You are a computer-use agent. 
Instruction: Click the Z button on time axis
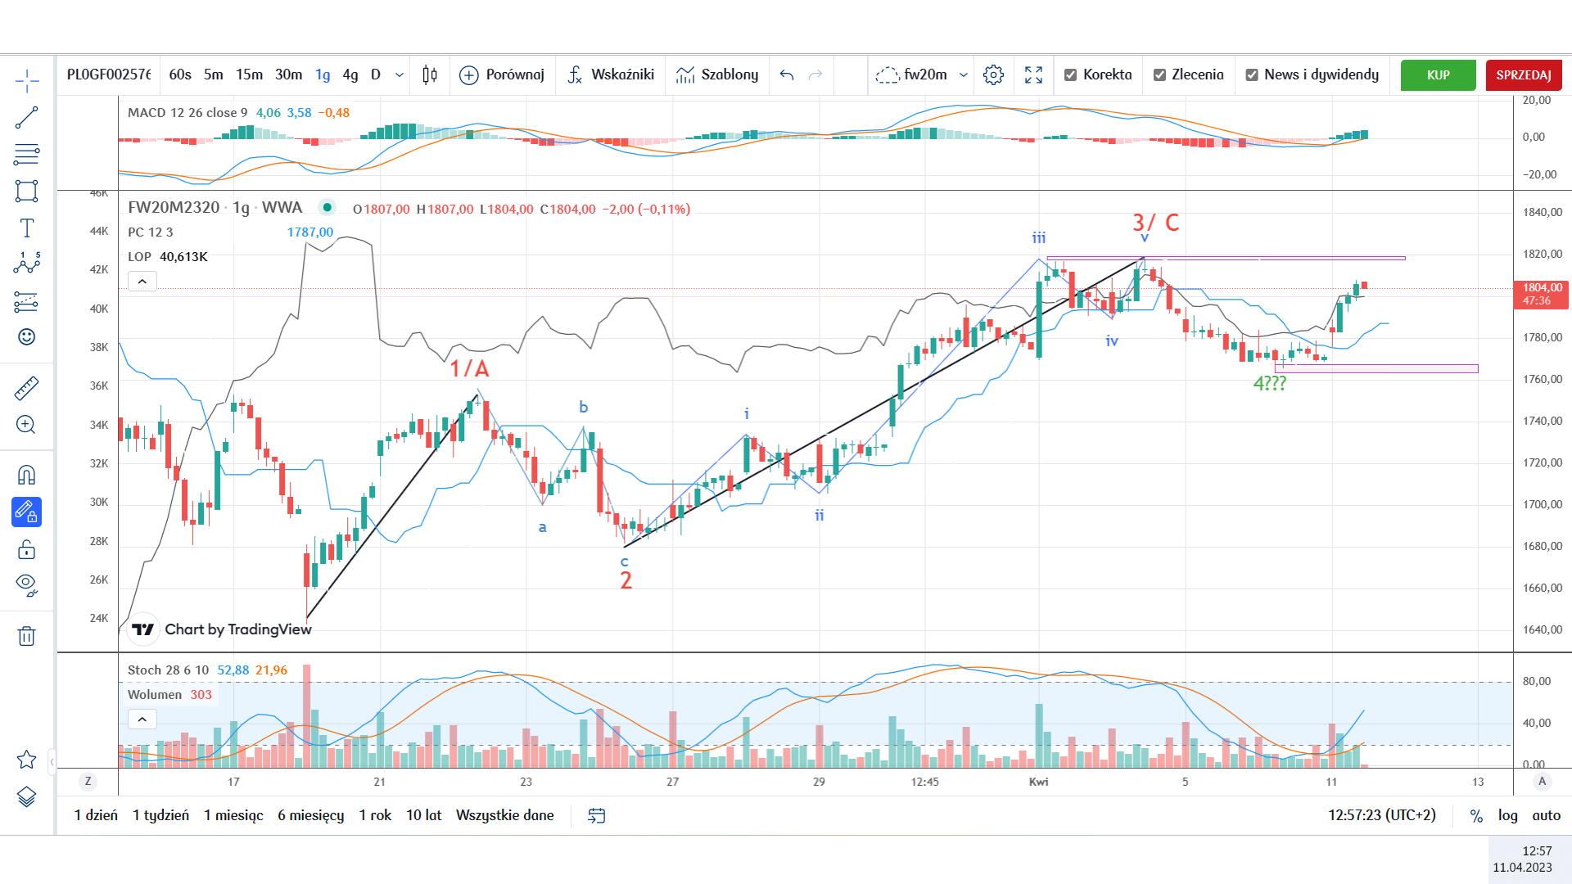click(88, 782)
